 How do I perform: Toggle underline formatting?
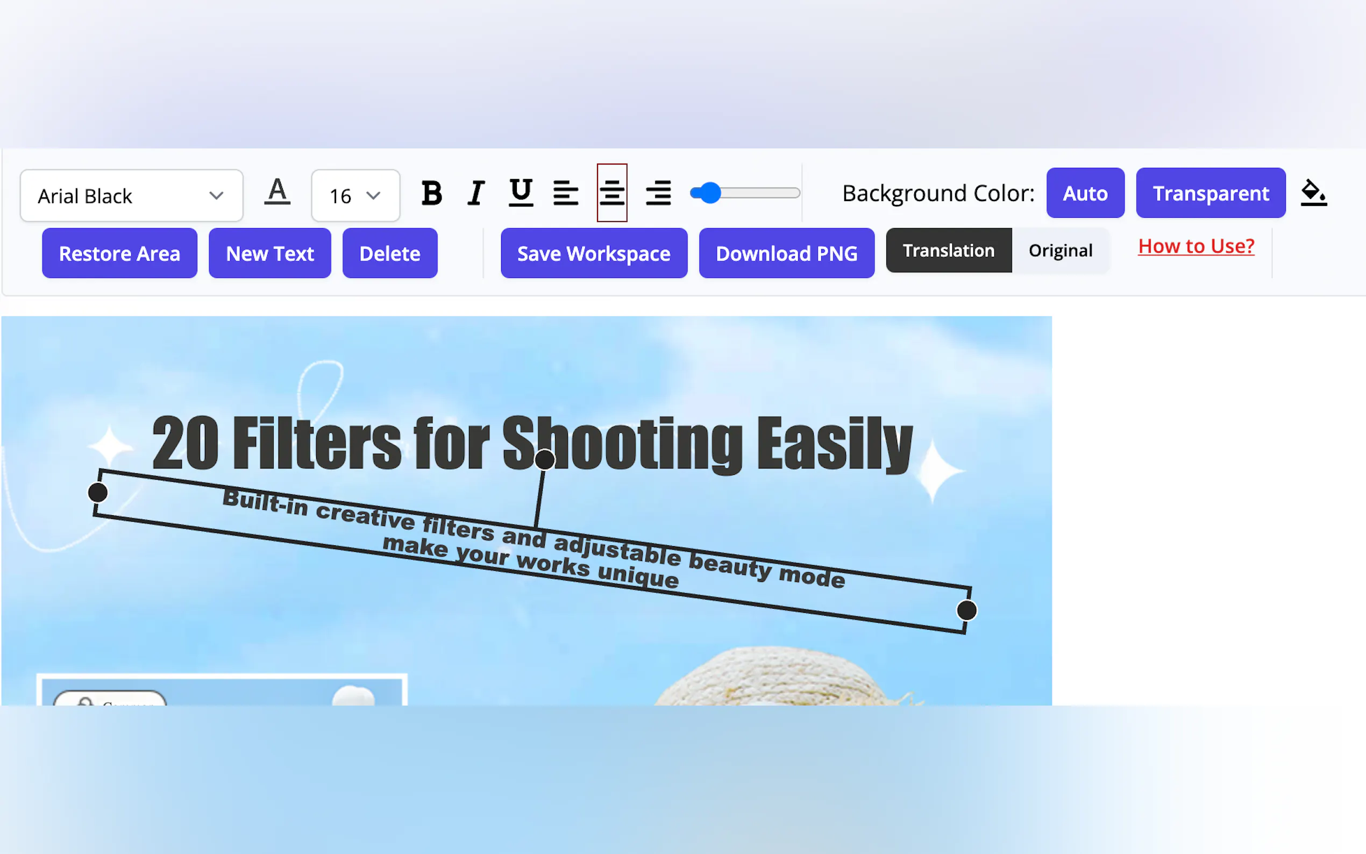(520, 194)
